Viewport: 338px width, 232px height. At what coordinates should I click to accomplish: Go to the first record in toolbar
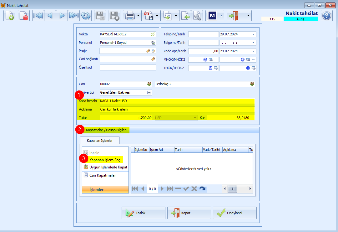tap(38, 16)
